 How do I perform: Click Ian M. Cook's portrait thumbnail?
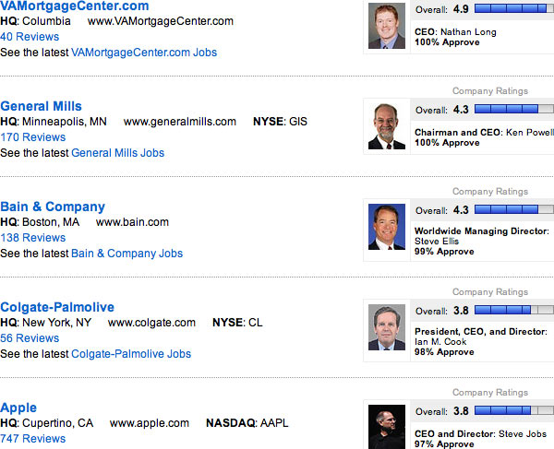click(x=386, y=327)
